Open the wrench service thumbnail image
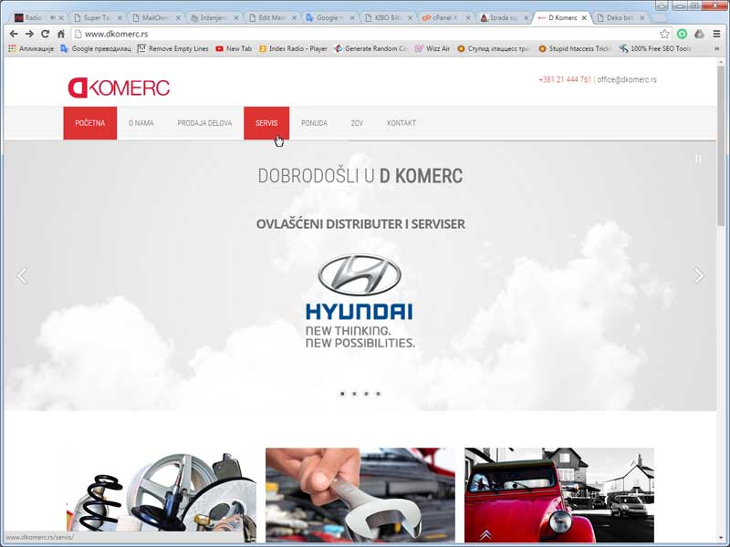 [x=360, y=495]
